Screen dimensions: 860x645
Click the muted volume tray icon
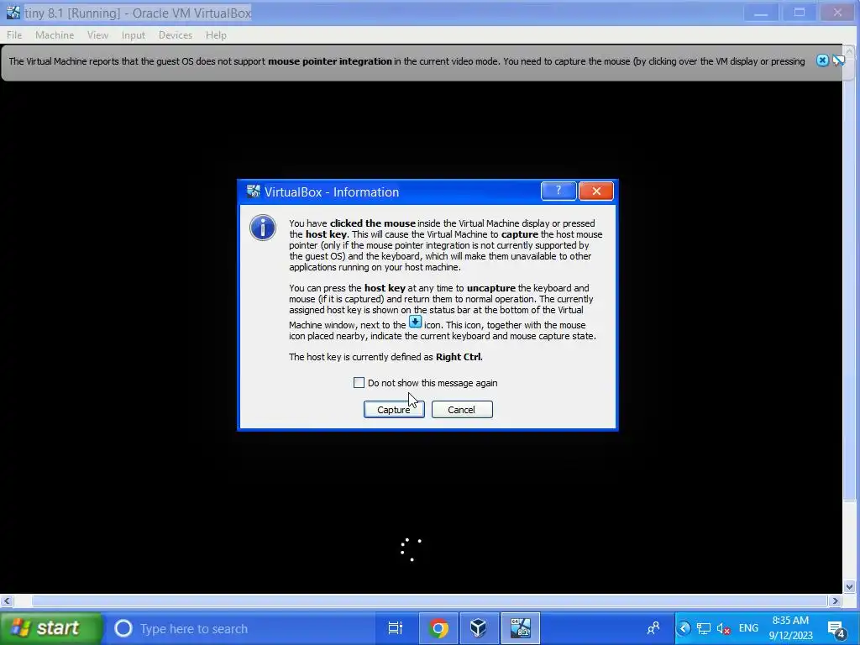click(723, 628)
